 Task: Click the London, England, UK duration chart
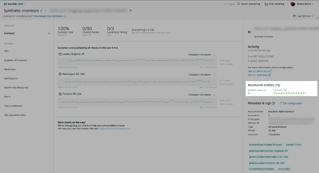137,62
